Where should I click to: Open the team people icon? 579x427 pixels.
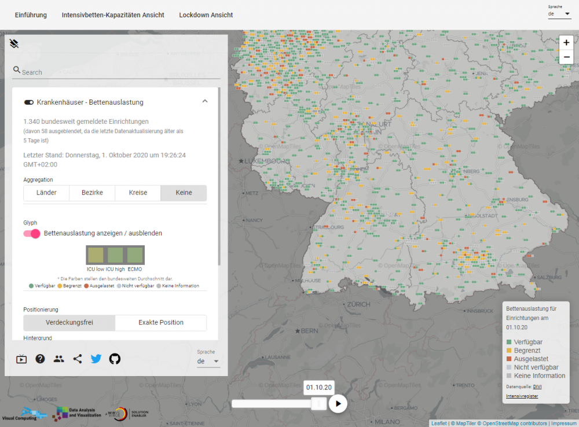click(58, 359)
